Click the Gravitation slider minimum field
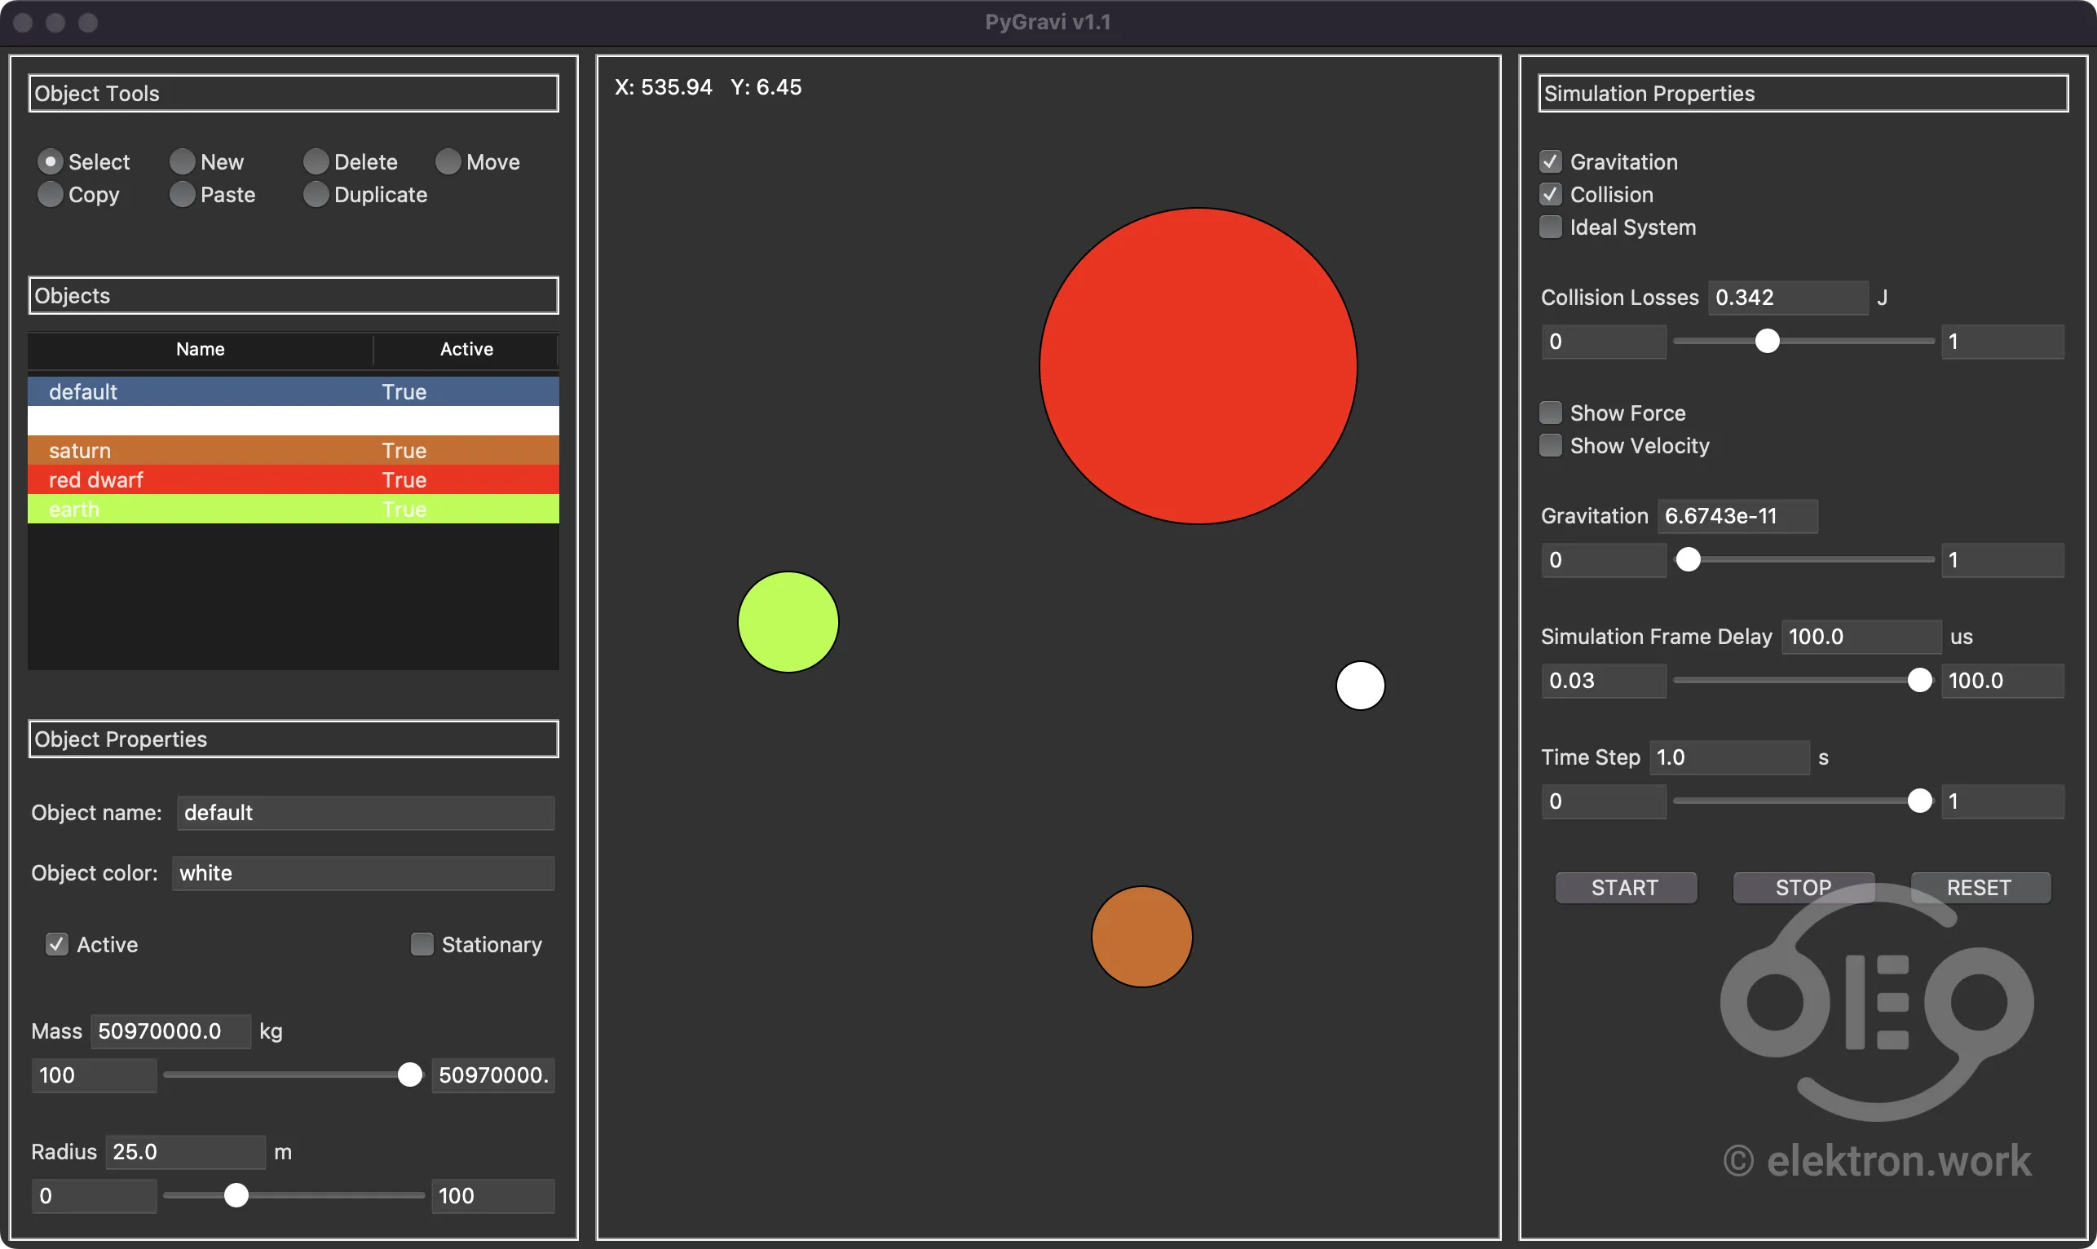Image resolution: width=2097 pixels, height=1249 pixels. point(1604,561)
